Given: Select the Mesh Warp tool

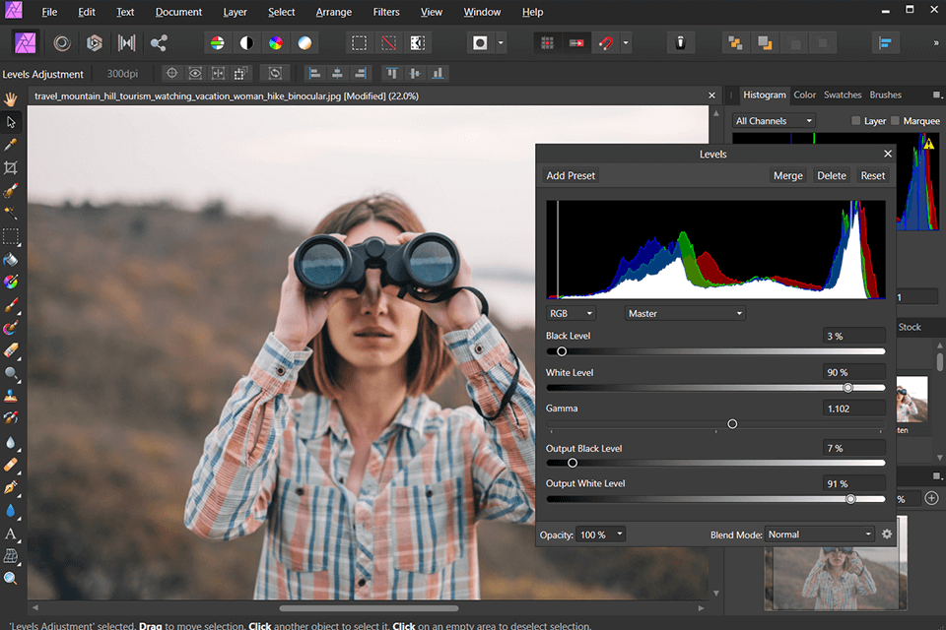Looking at the screenshot, I should (x=11, y=556).
